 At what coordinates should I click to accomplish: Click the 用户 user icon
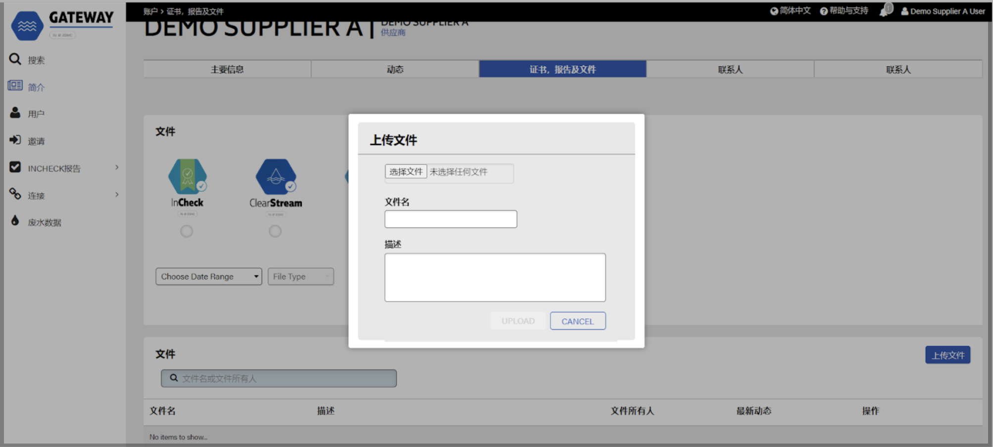point(15,113)
